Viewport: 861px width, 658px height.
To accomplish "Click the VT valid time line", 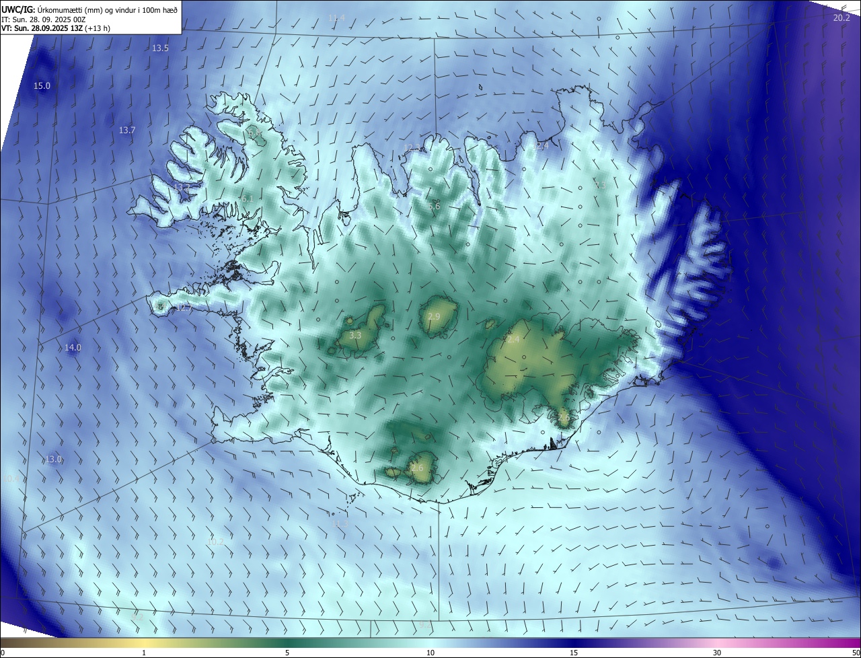I will [x=55, y=29].
